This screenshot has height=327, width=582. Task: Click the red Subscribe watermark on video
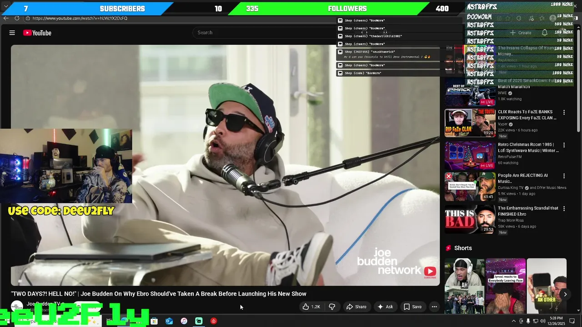coord(430,272)
